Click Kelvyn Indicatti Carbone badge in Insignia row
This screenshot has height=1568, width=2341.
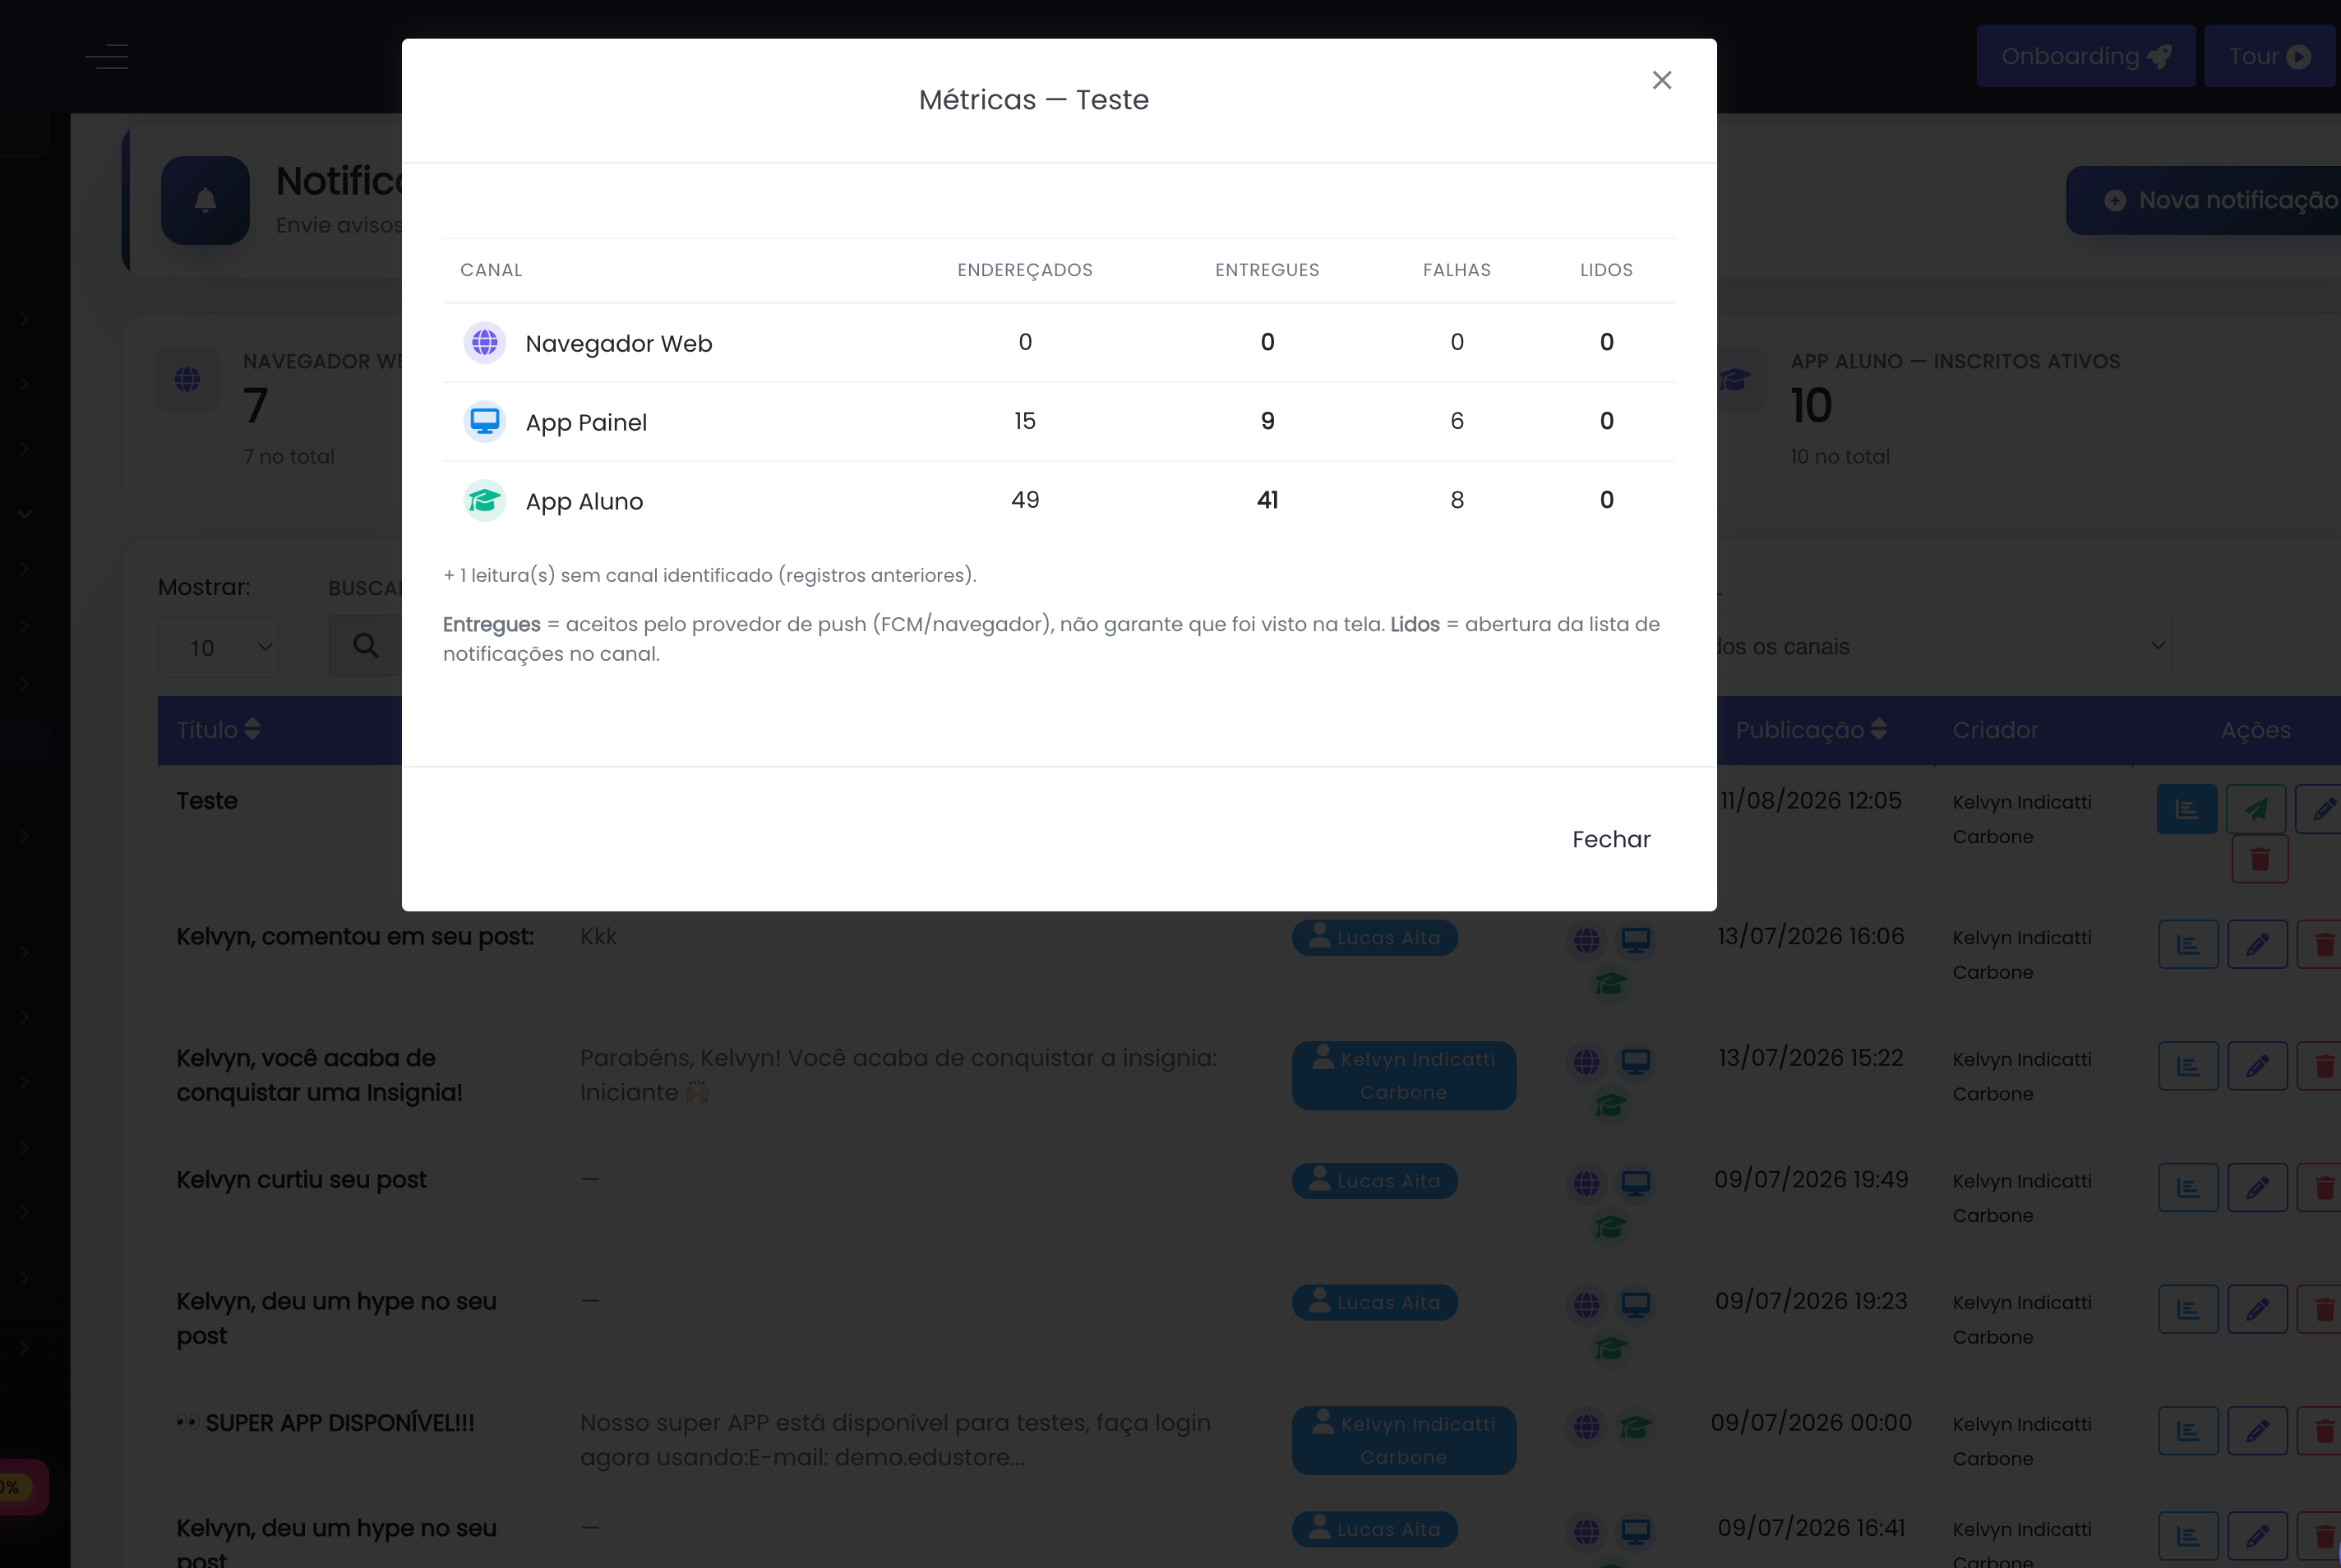click(x=1404, y=1076)
